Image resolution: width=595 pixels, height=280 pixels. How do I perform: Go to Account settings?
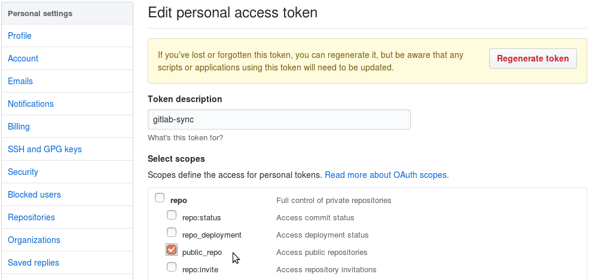point(23,59)
